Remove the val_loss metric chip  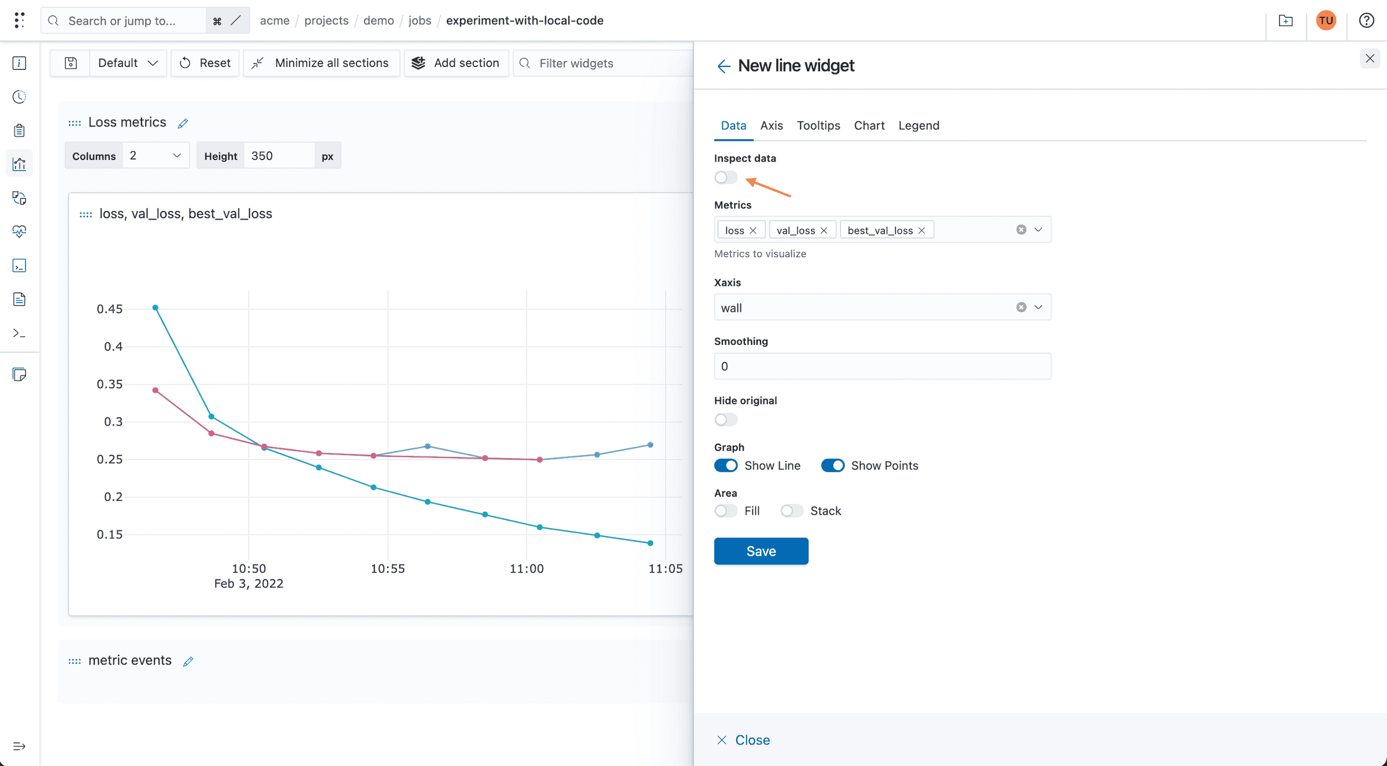(825, 229)
